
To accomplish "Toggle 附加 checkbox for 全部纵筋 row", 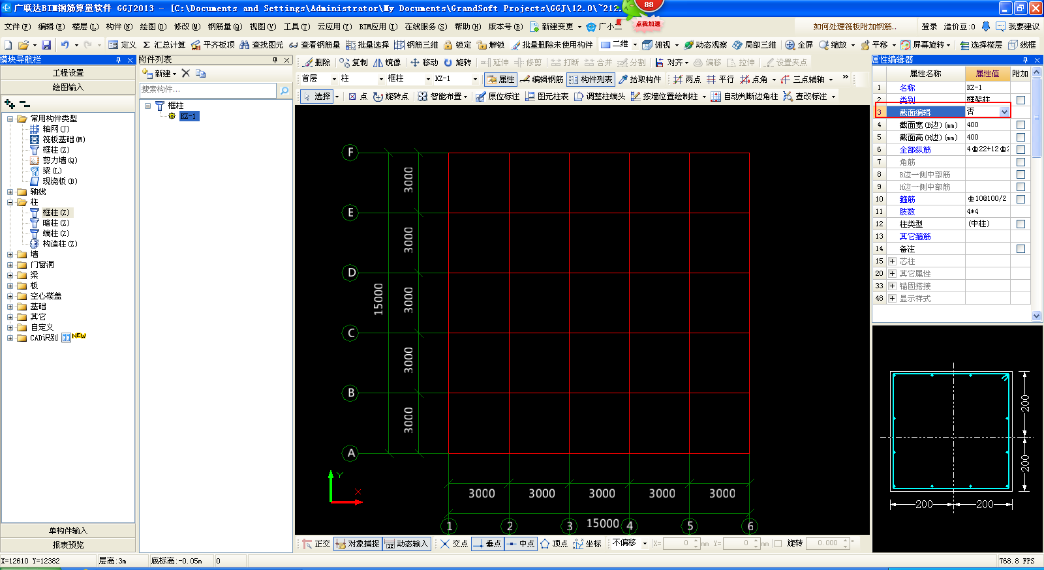I will [x=1021, y=149].
